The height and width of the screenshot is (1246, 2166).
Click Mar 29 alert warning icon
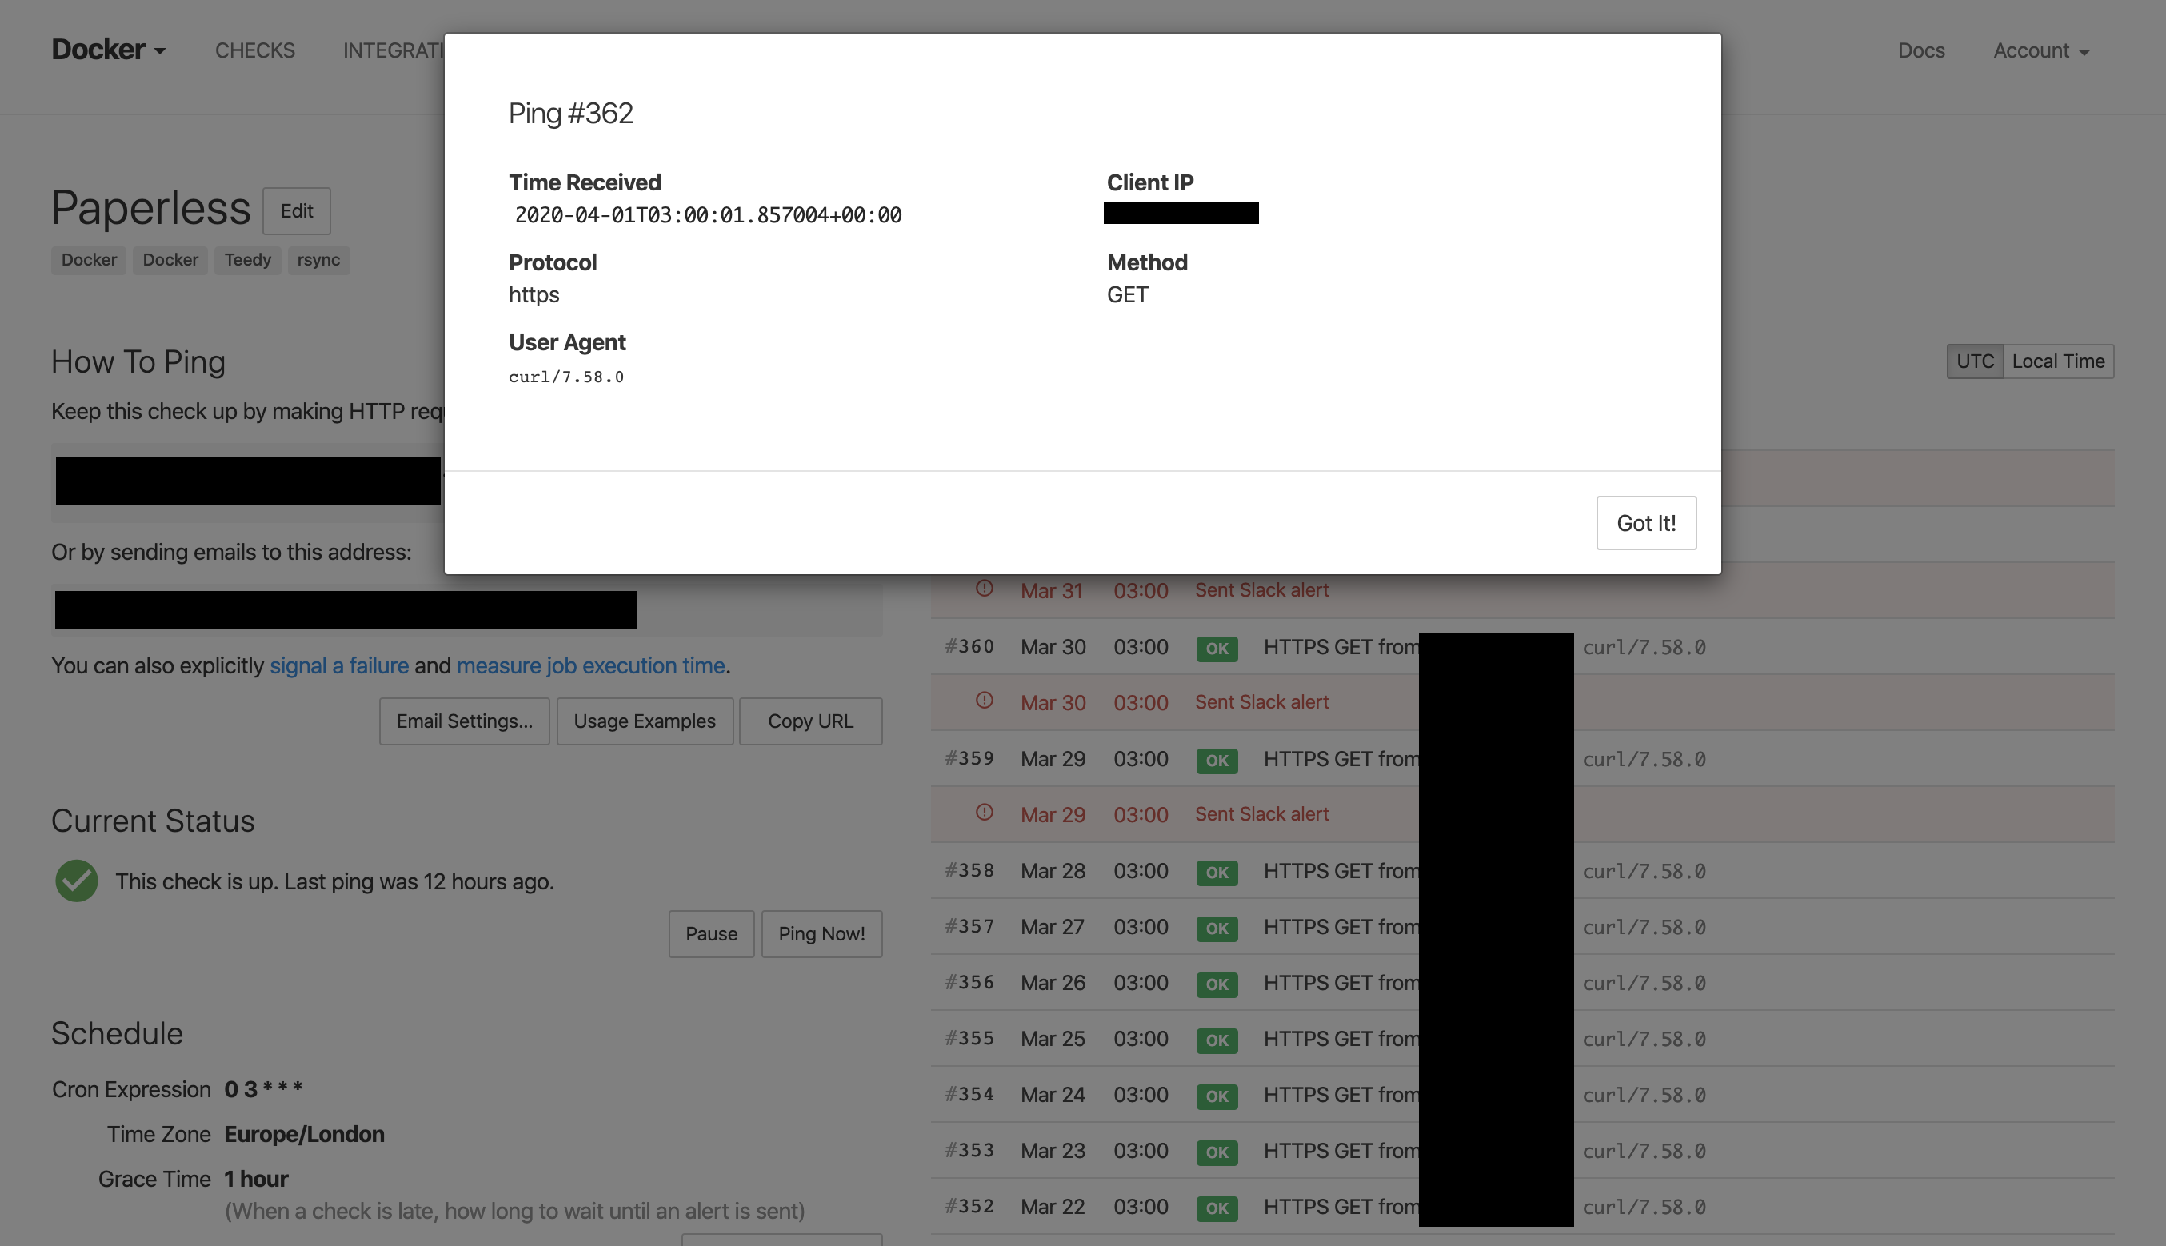coord(984,813)
